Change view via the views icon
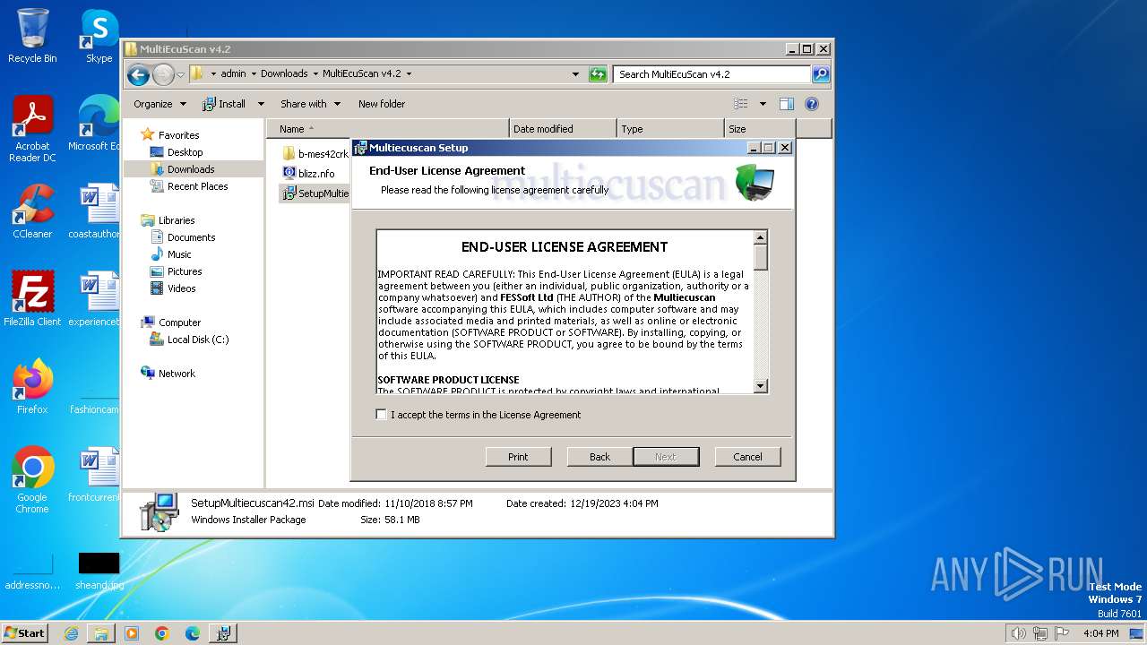The height and width of the screenshot is (645, 1147). tap(741, 104)
